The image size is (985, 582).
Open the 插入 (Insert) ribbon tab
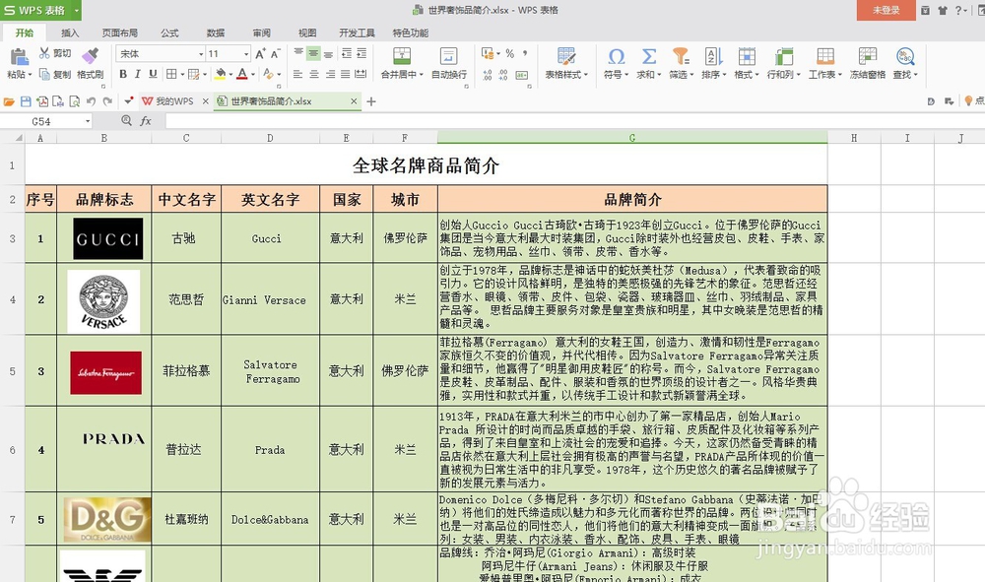point(70,32)
